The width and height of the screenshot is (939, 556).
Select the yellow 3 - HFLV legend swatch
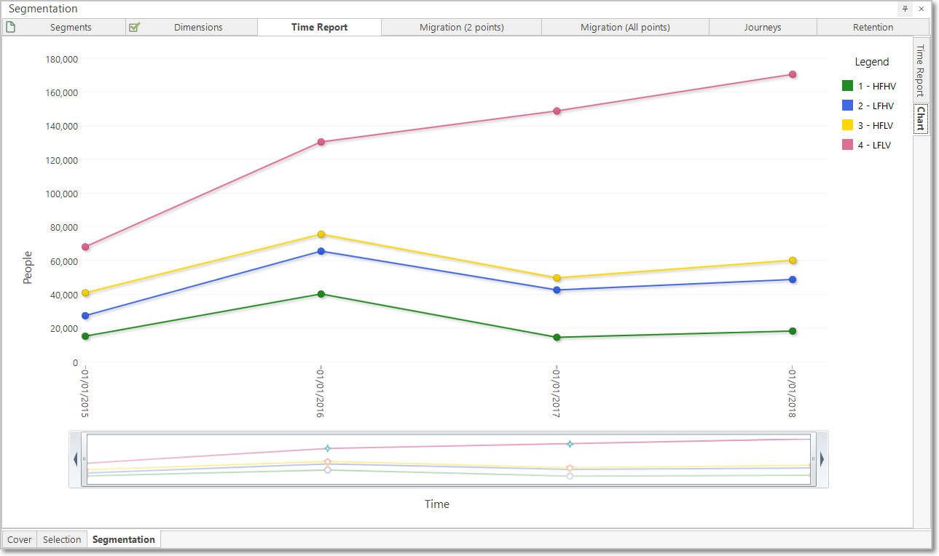(847, 125)
